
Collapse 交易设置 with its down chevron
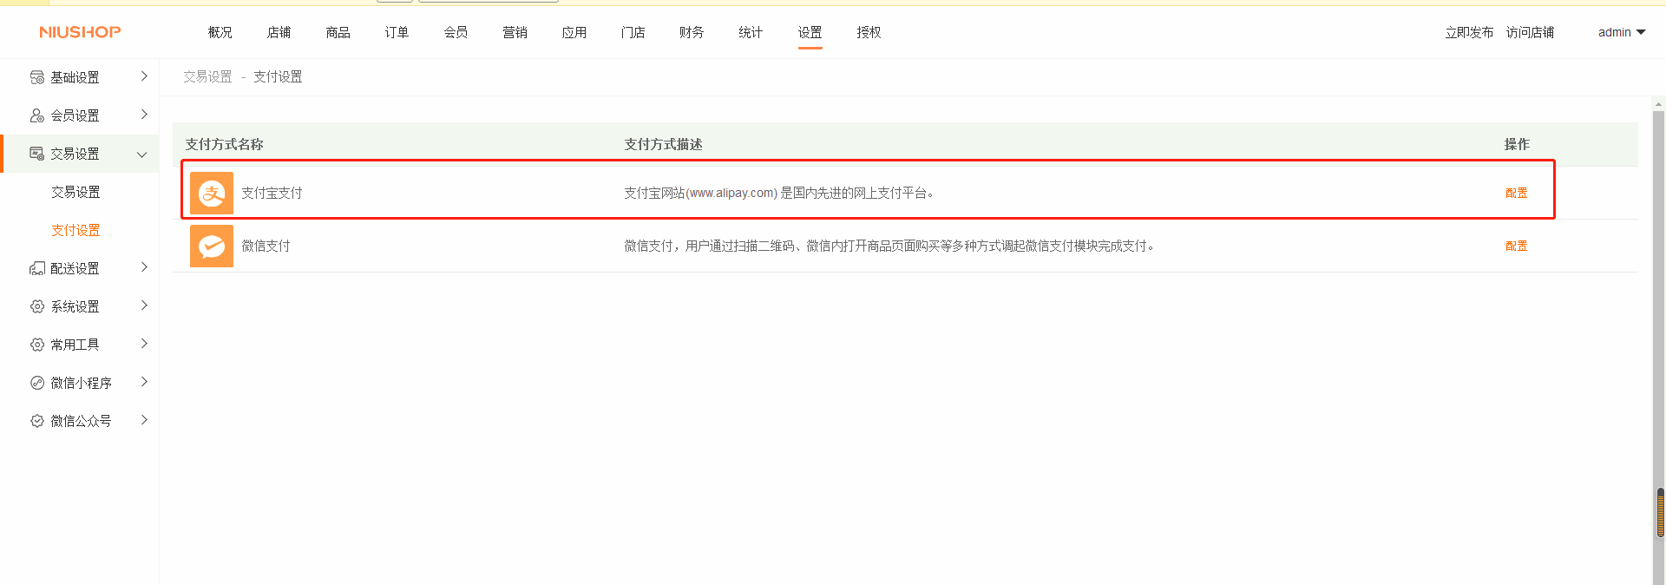142,154
